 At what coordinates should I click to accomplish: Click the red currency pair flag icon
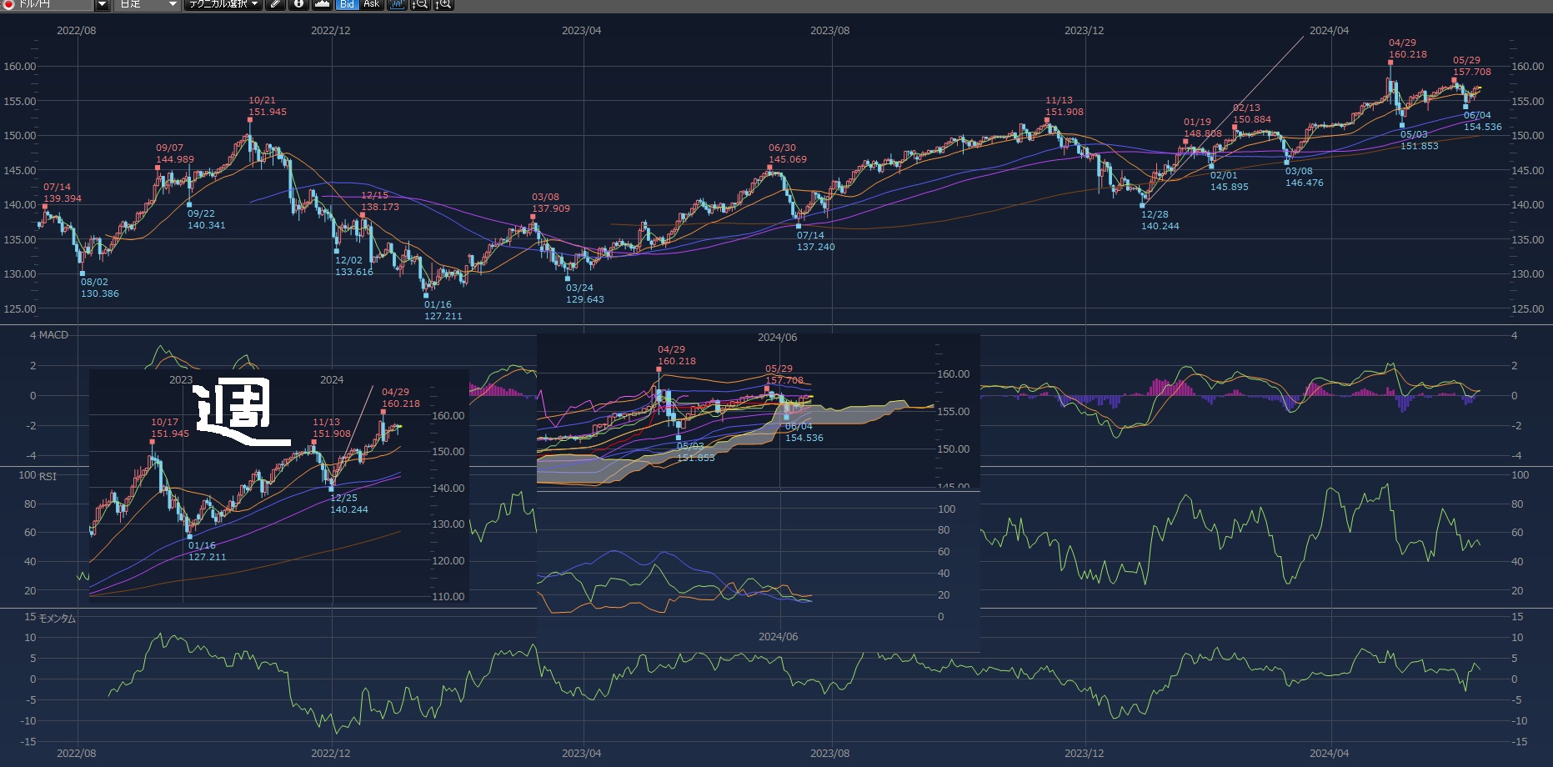pyautogui.click(x=8, y=4)
